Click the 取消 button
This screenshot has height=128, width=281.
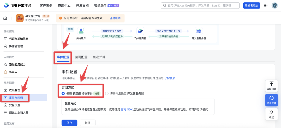point(87,123)
